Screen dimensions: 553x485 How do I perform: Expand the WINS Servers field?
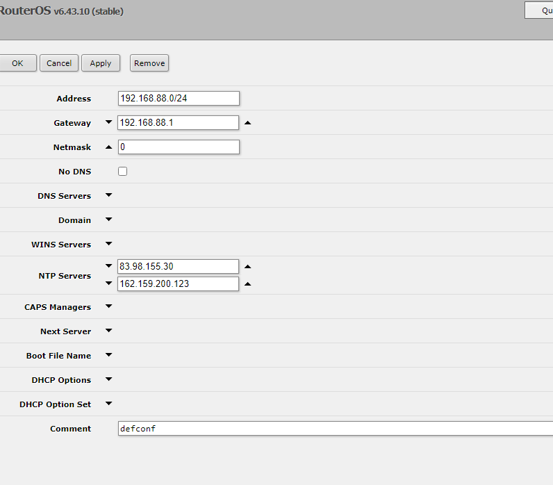(108, 245)
